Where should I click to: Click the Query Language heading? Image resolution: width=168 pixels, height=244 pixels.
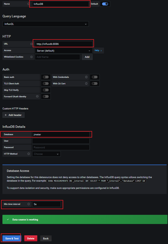(14, 16)
